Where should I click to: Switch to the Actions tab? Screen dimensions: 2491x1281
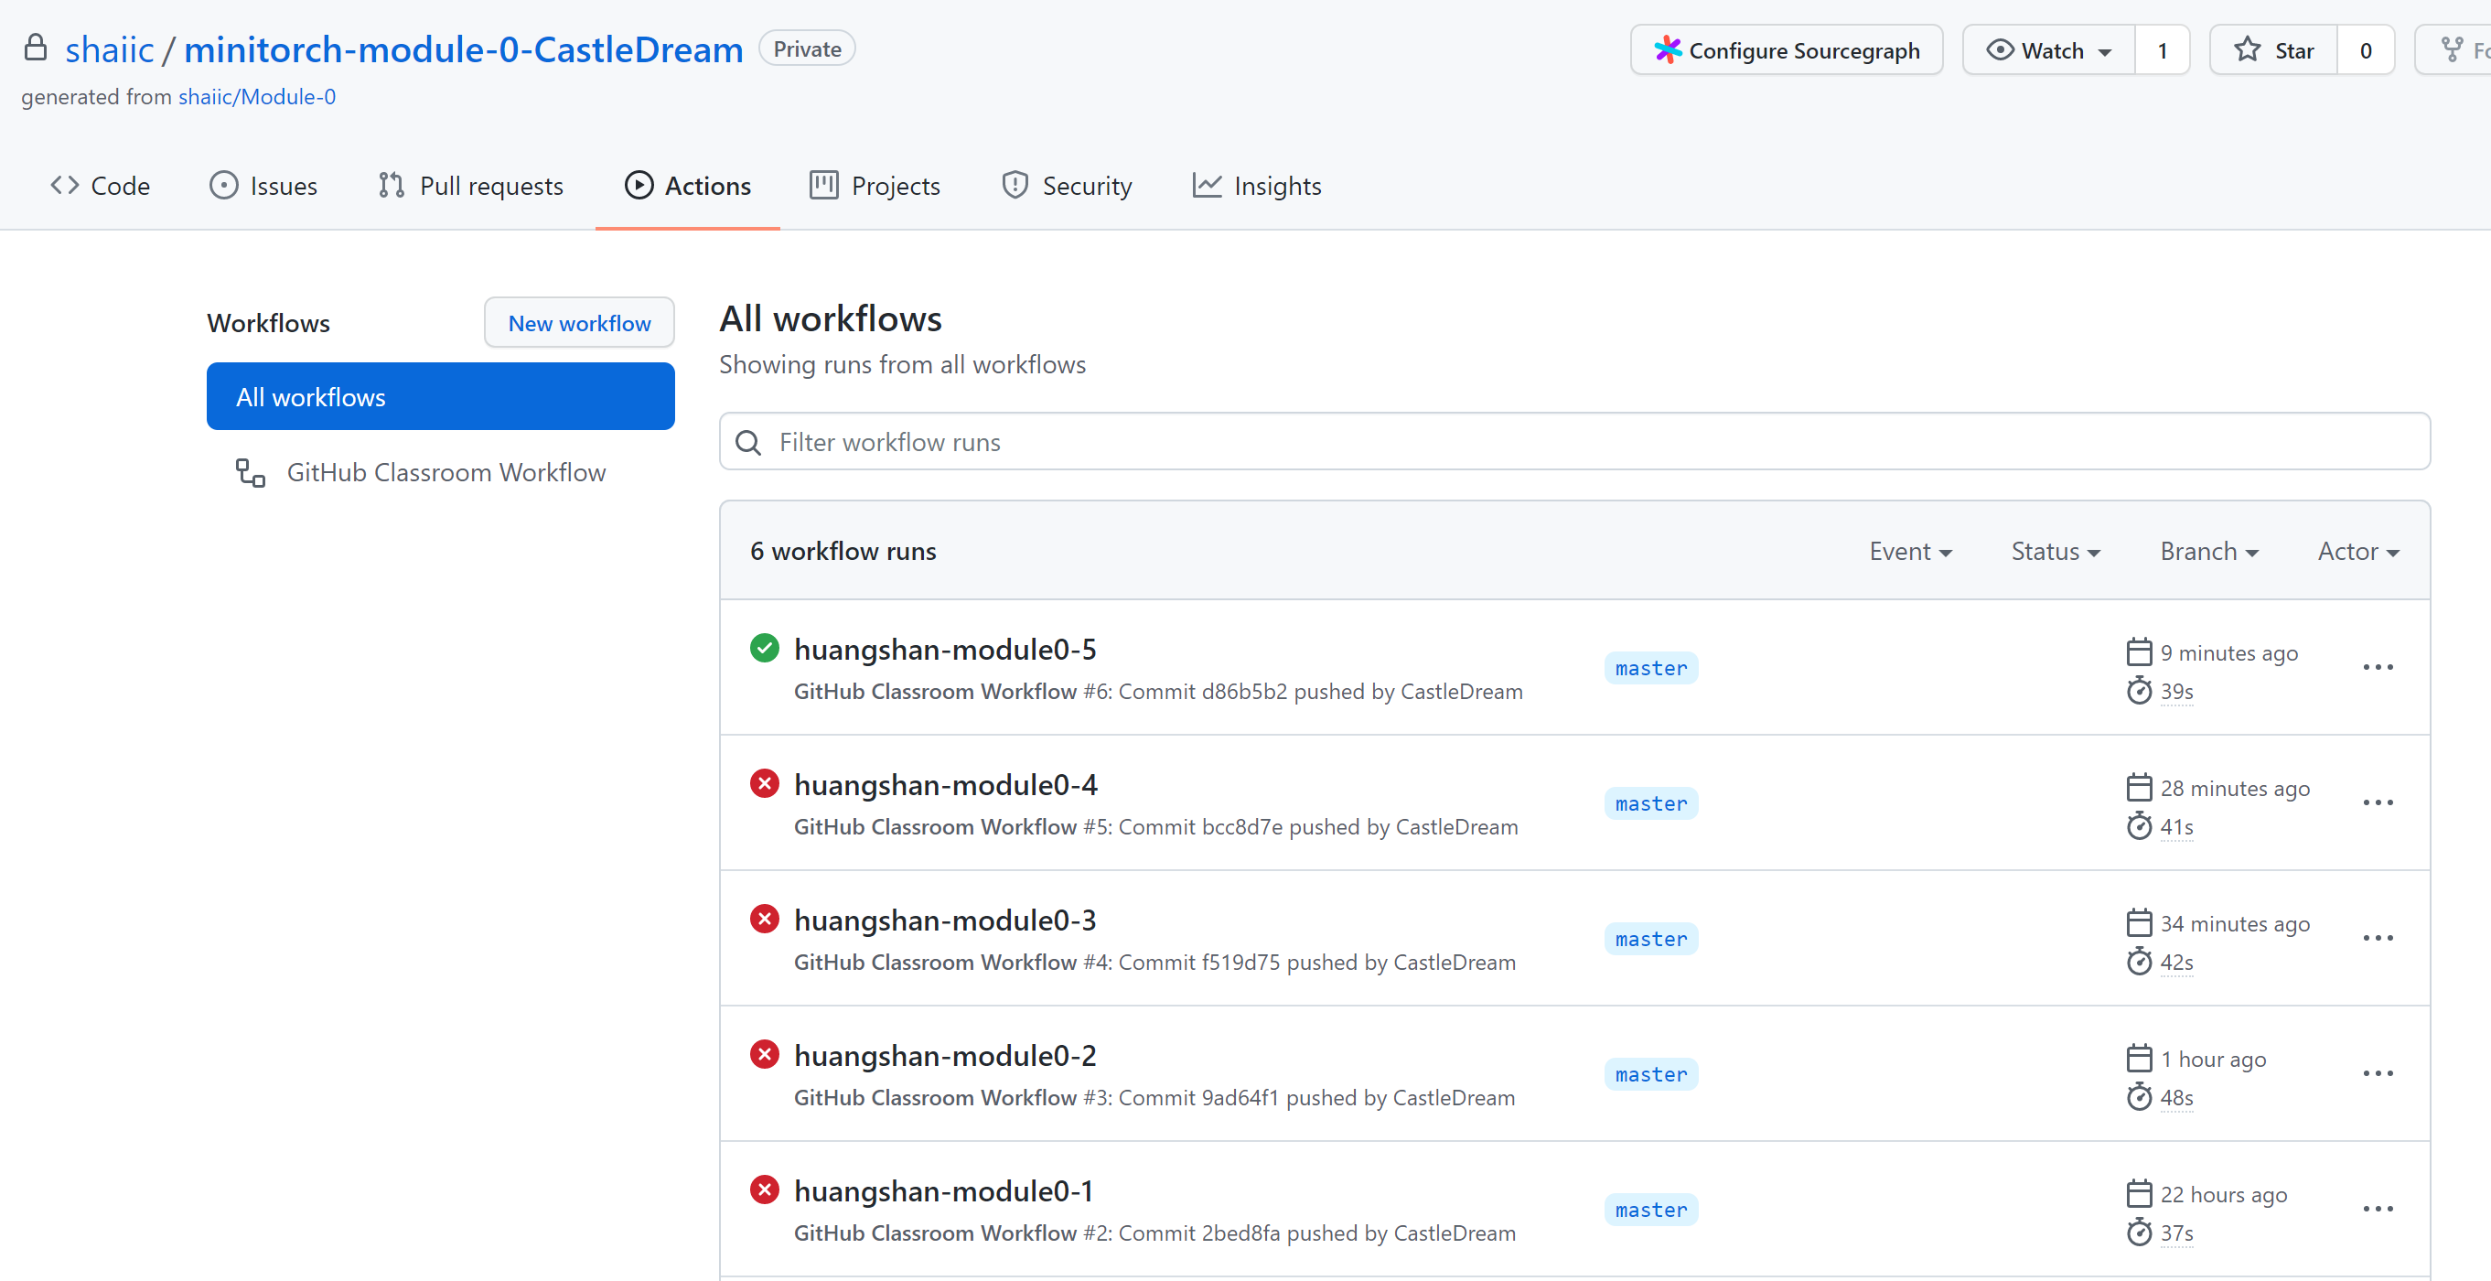pos(688,185)
